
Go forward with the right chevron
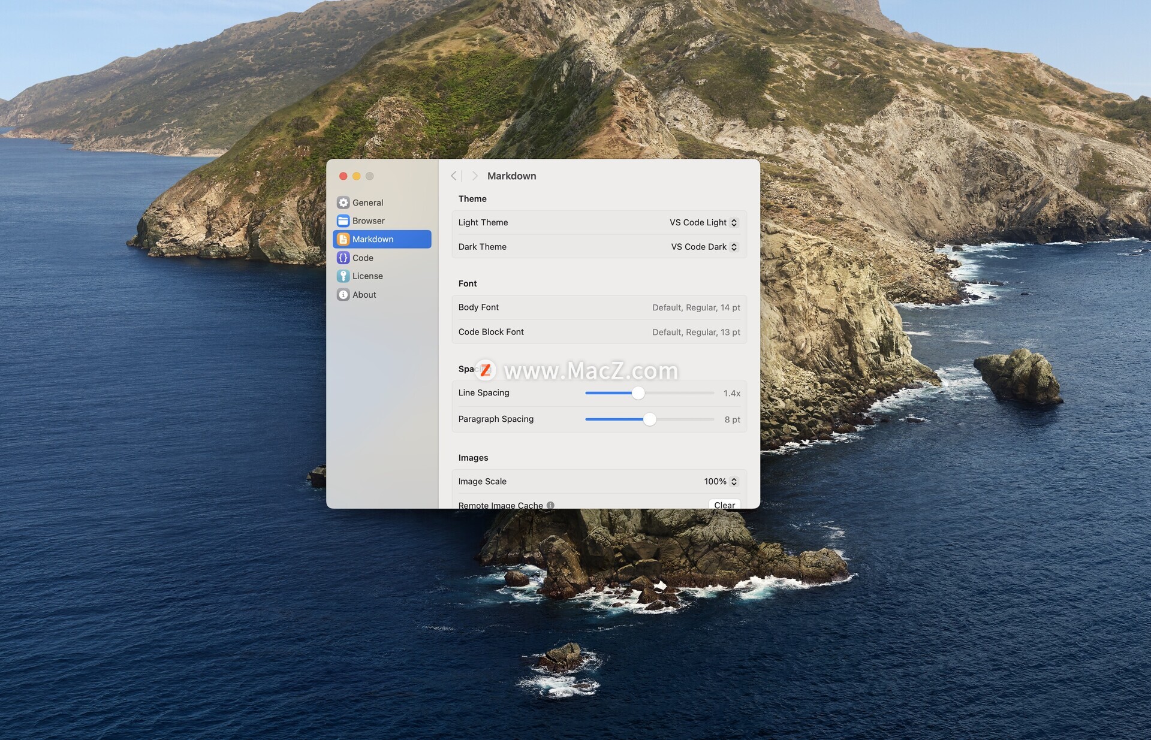[x=474, y=176]
